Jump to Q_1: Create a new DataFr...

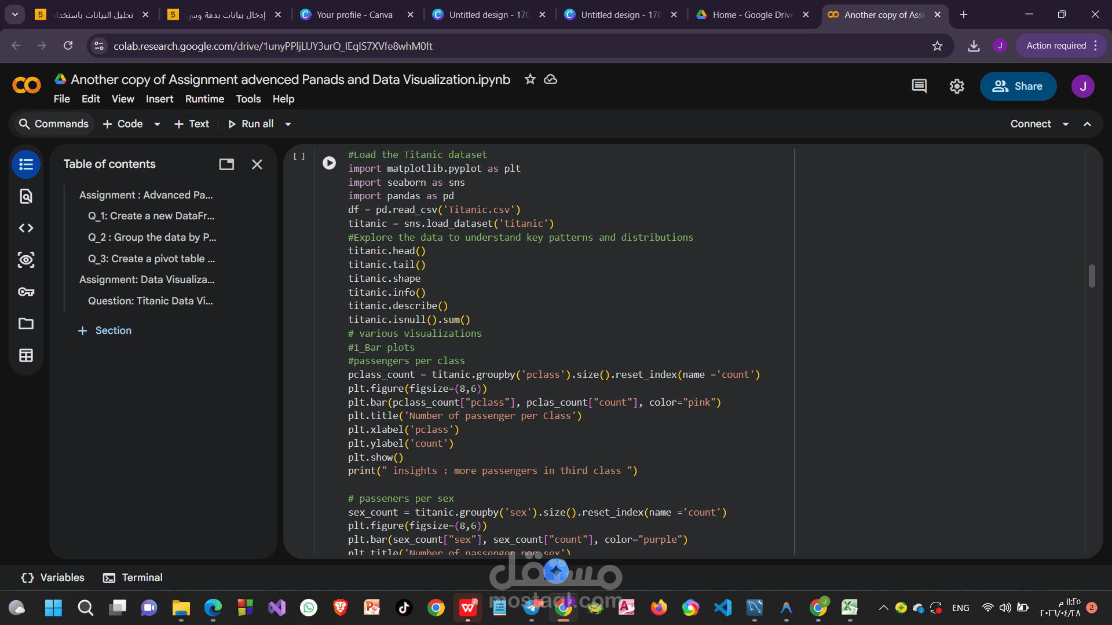point(151,216)
